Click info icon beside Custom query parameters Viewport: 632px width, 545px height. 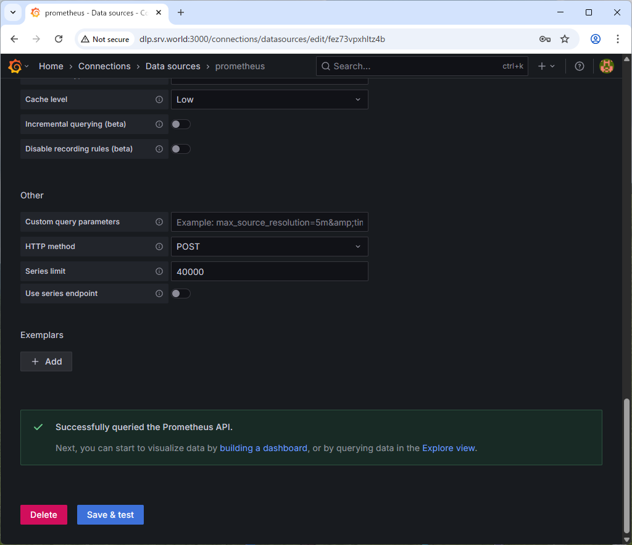tap(159, 222)
